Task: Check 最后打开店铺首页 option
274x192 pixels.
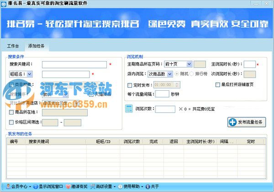Action: pyautogui.click(x=217, y=85)
